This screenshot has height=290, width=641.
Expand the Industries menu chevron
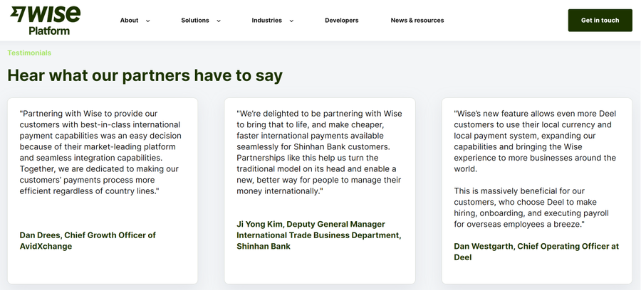click(x=291, y=21)
